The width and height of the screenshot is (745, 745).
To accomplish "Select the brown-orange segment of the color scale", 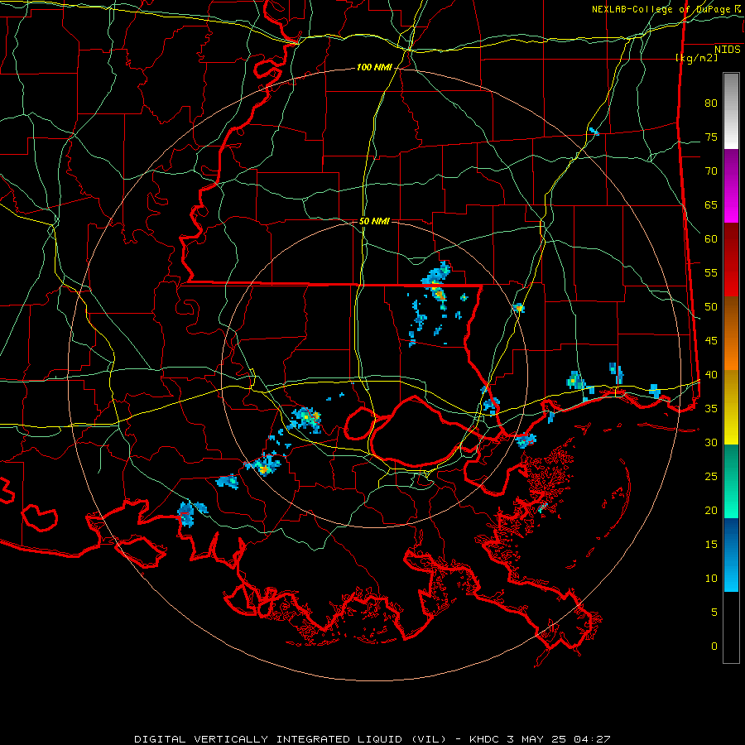I will (x=731, y=334).
